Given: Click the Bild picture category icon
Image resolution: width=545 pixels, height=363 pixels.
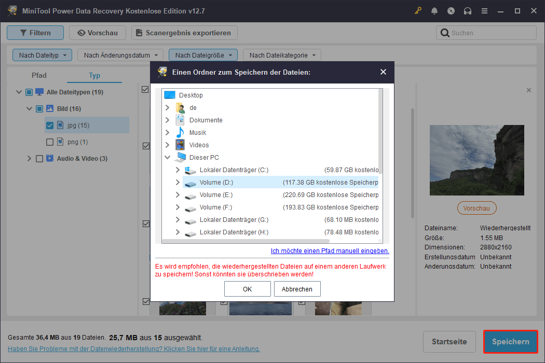Looking at the screenshot, I should click(x=50, y=108).
